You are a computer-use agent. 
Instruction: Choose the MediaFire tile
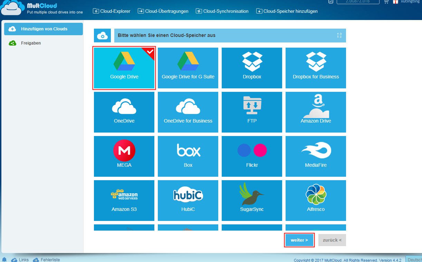pyautogui.click(x=316, y=156)
